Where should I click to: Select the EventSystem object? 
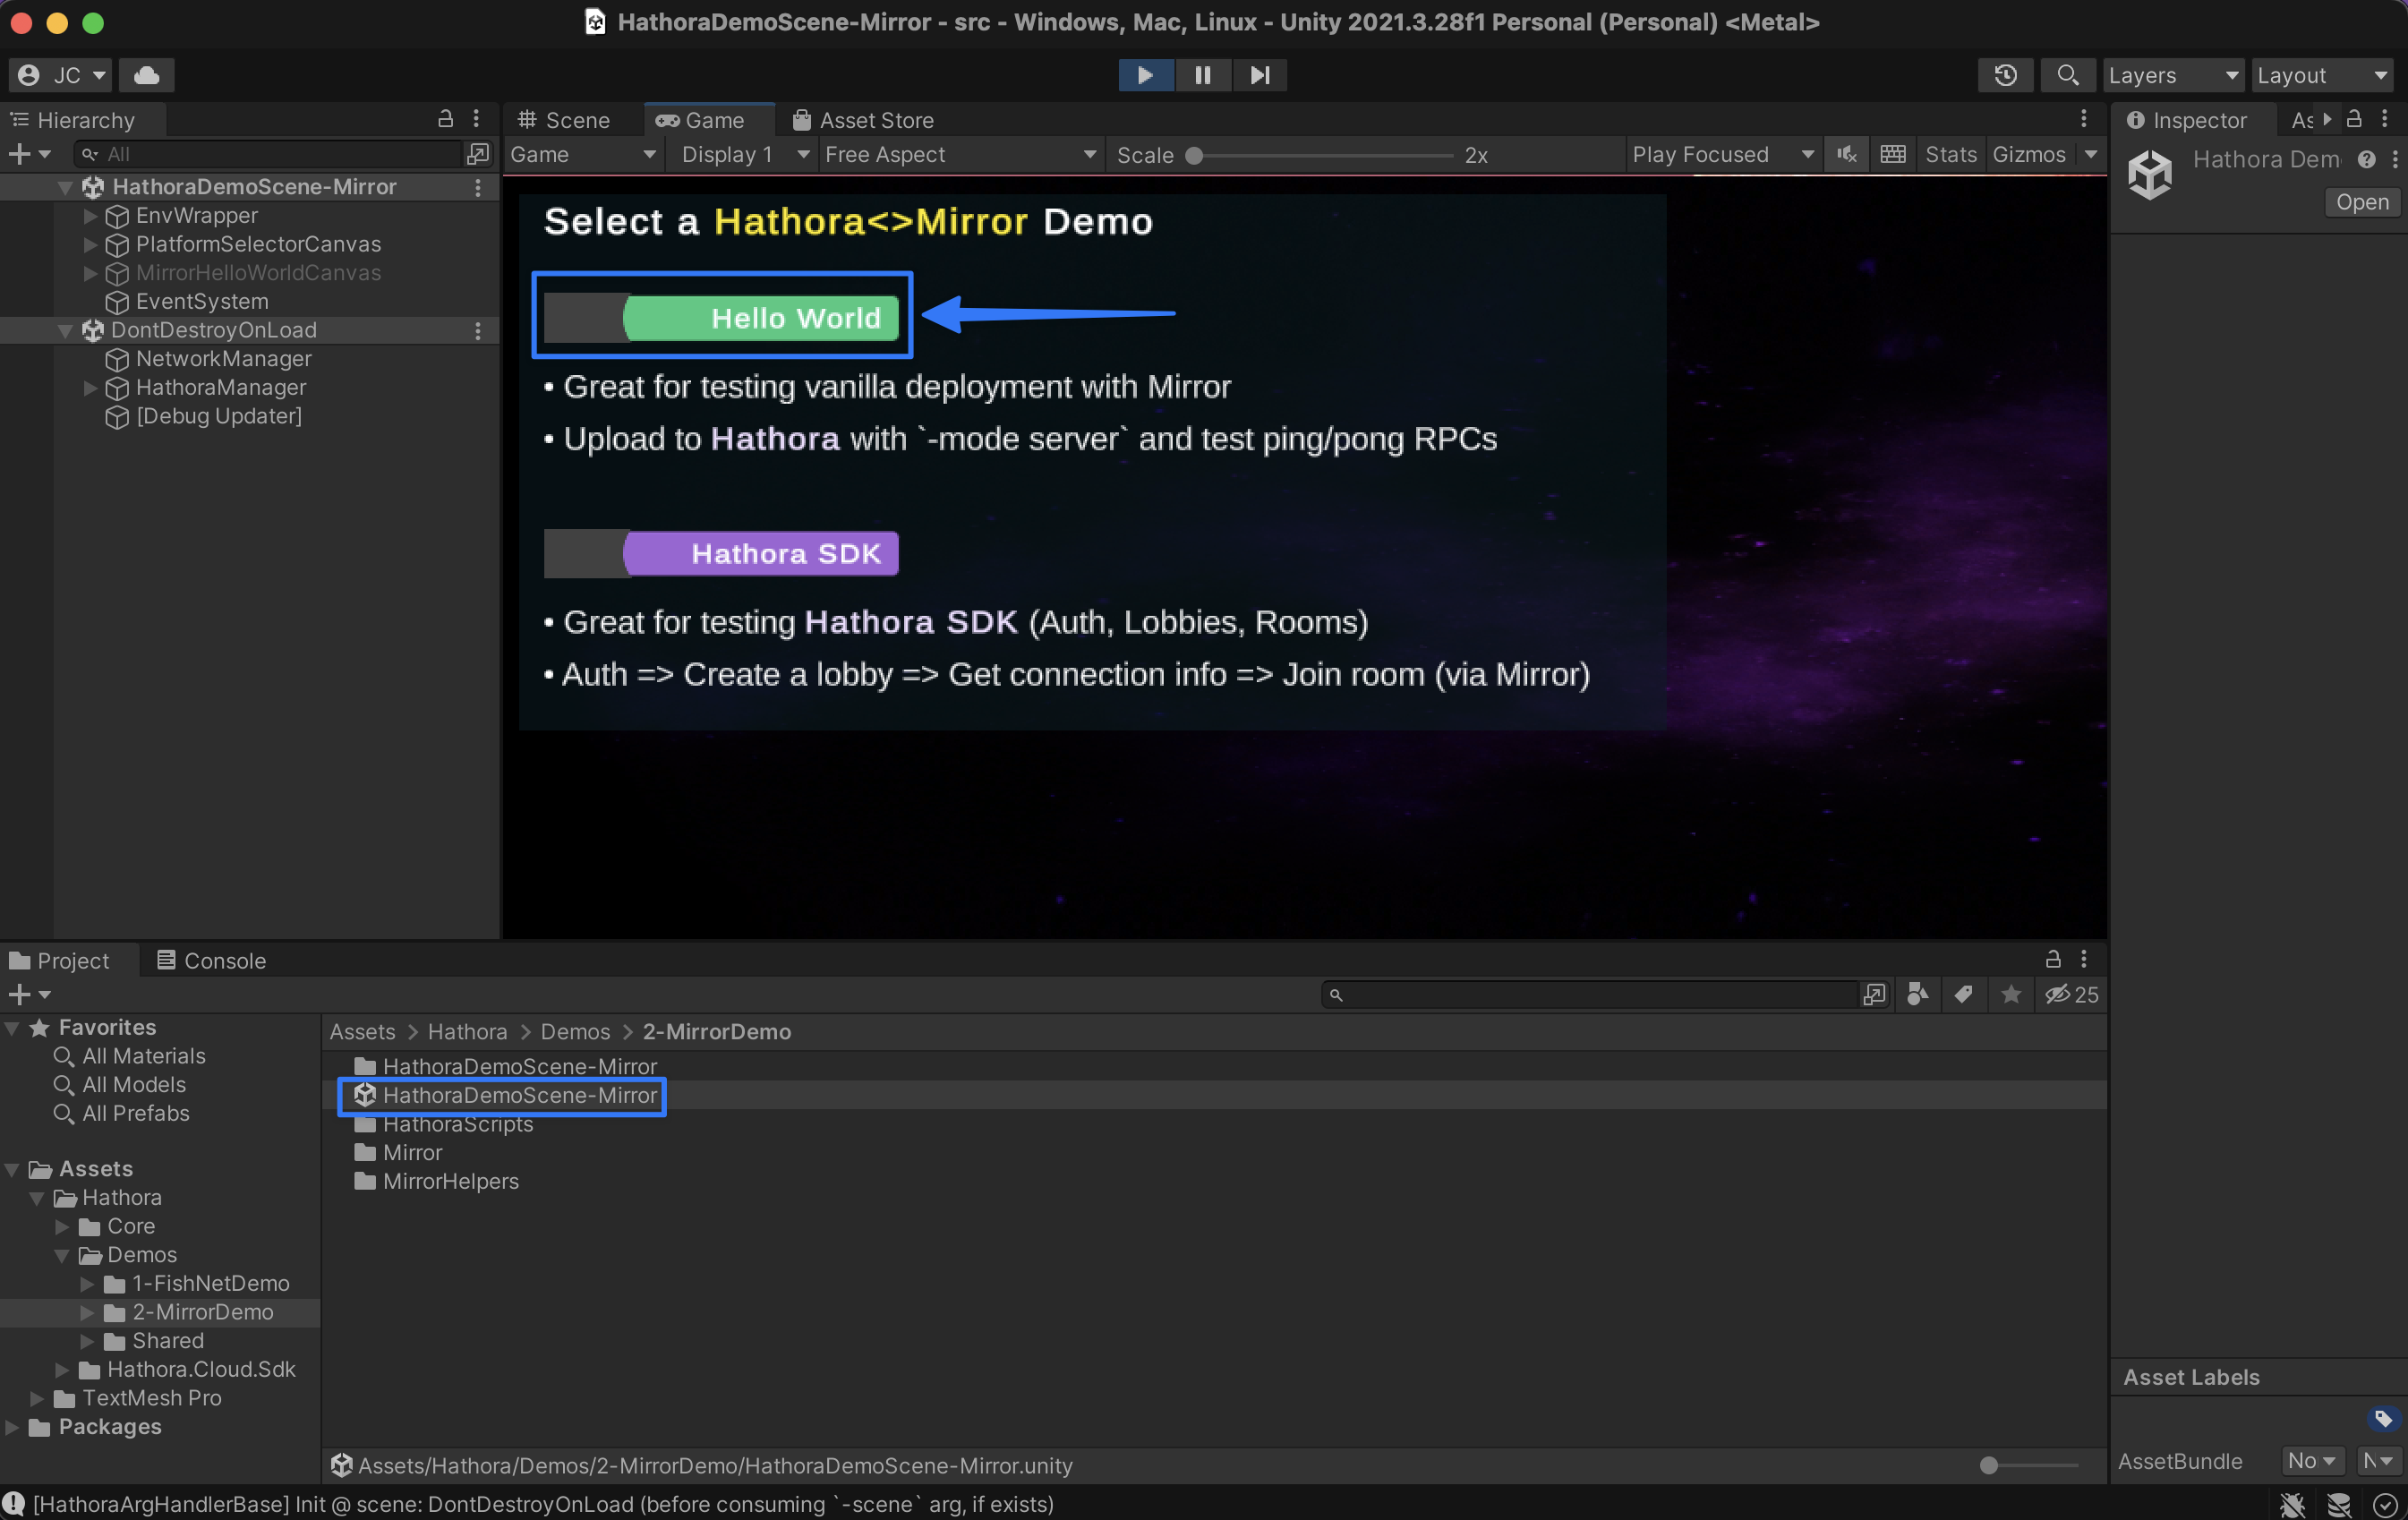pyautogui.click(x=202, y=302)
